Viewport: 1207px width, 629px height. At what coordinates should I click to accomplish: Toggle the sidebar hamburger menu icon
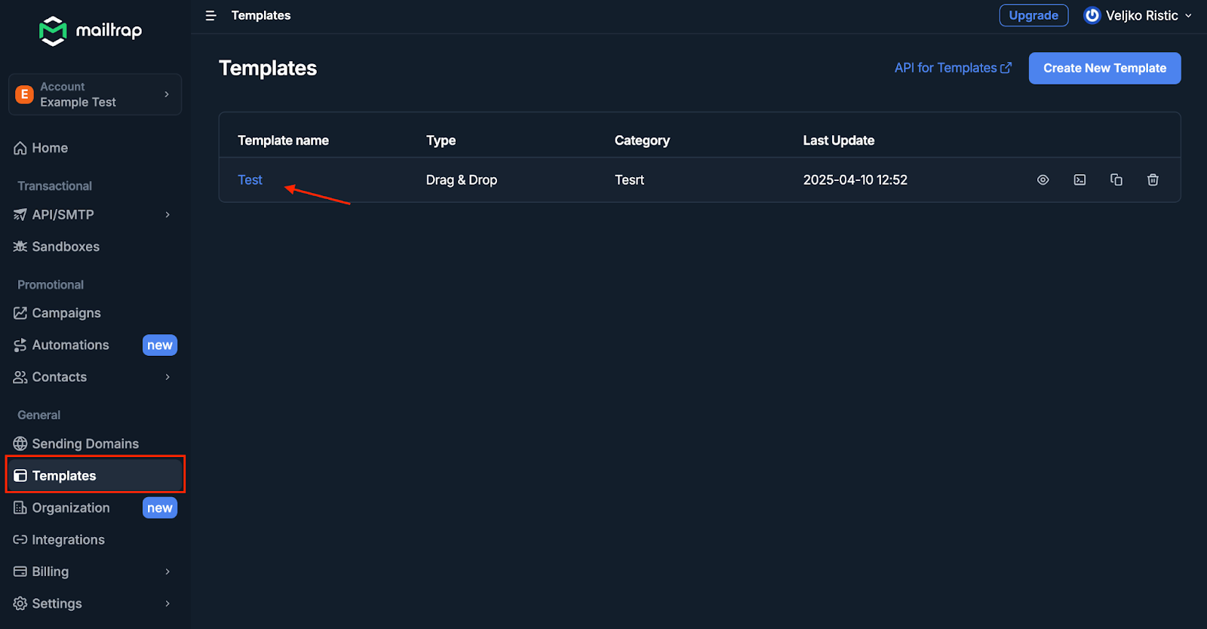pyautogui.click(x=210, y=16)
